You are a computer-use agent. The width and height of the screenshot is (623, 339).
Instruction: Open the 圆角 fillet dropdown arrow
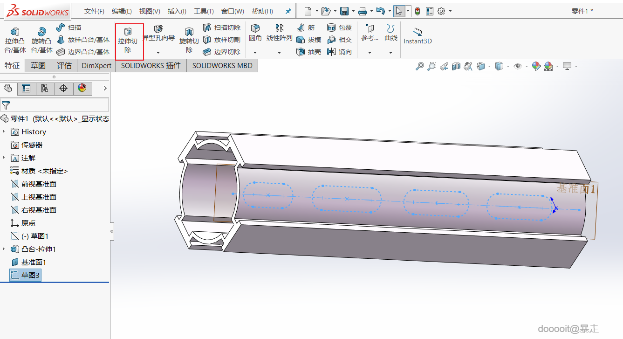point(255,53)
